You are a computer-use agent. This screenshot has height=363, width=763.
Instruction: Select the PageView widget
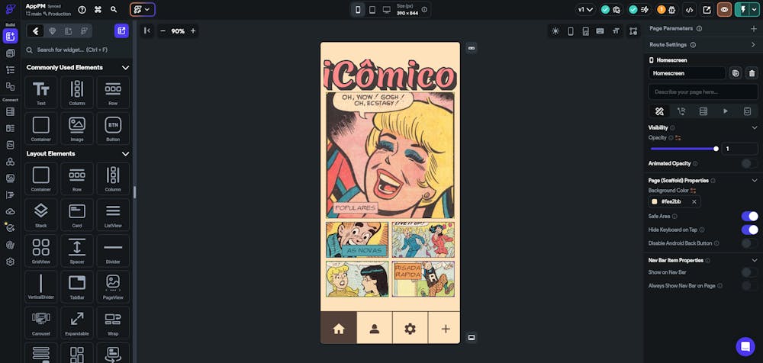[113, 287]
